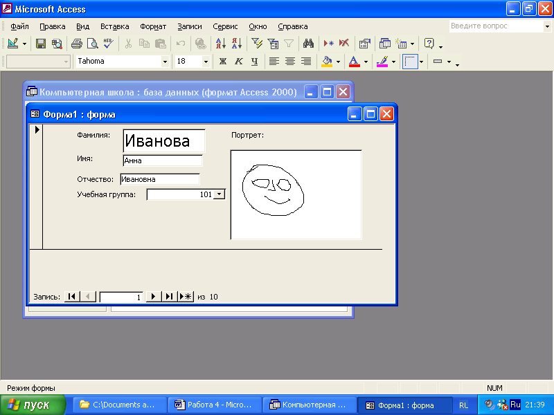Screen dimensions: 554x415
Task: Click the Delete Record toolbar icon
Action: (x=344, y=44)
